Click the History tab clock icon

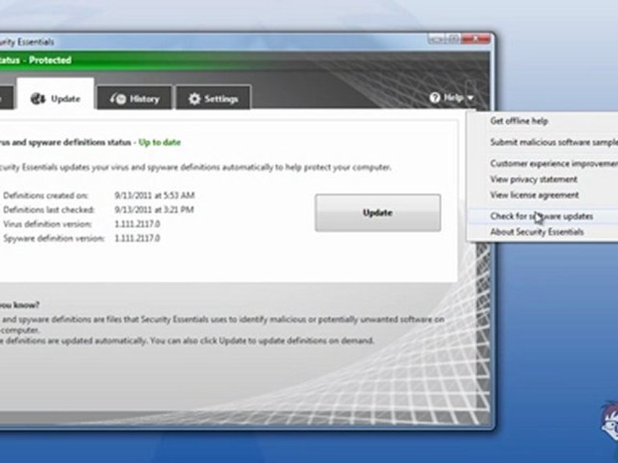coord(118,98)
